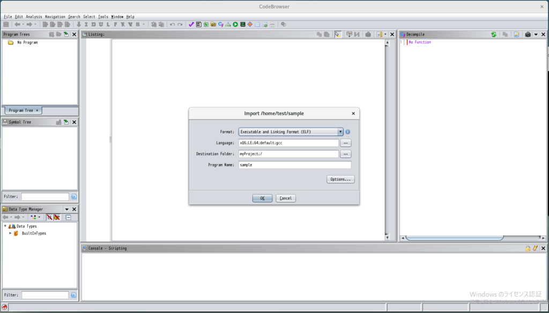Open the Navigation menu

tap(55, 17)
